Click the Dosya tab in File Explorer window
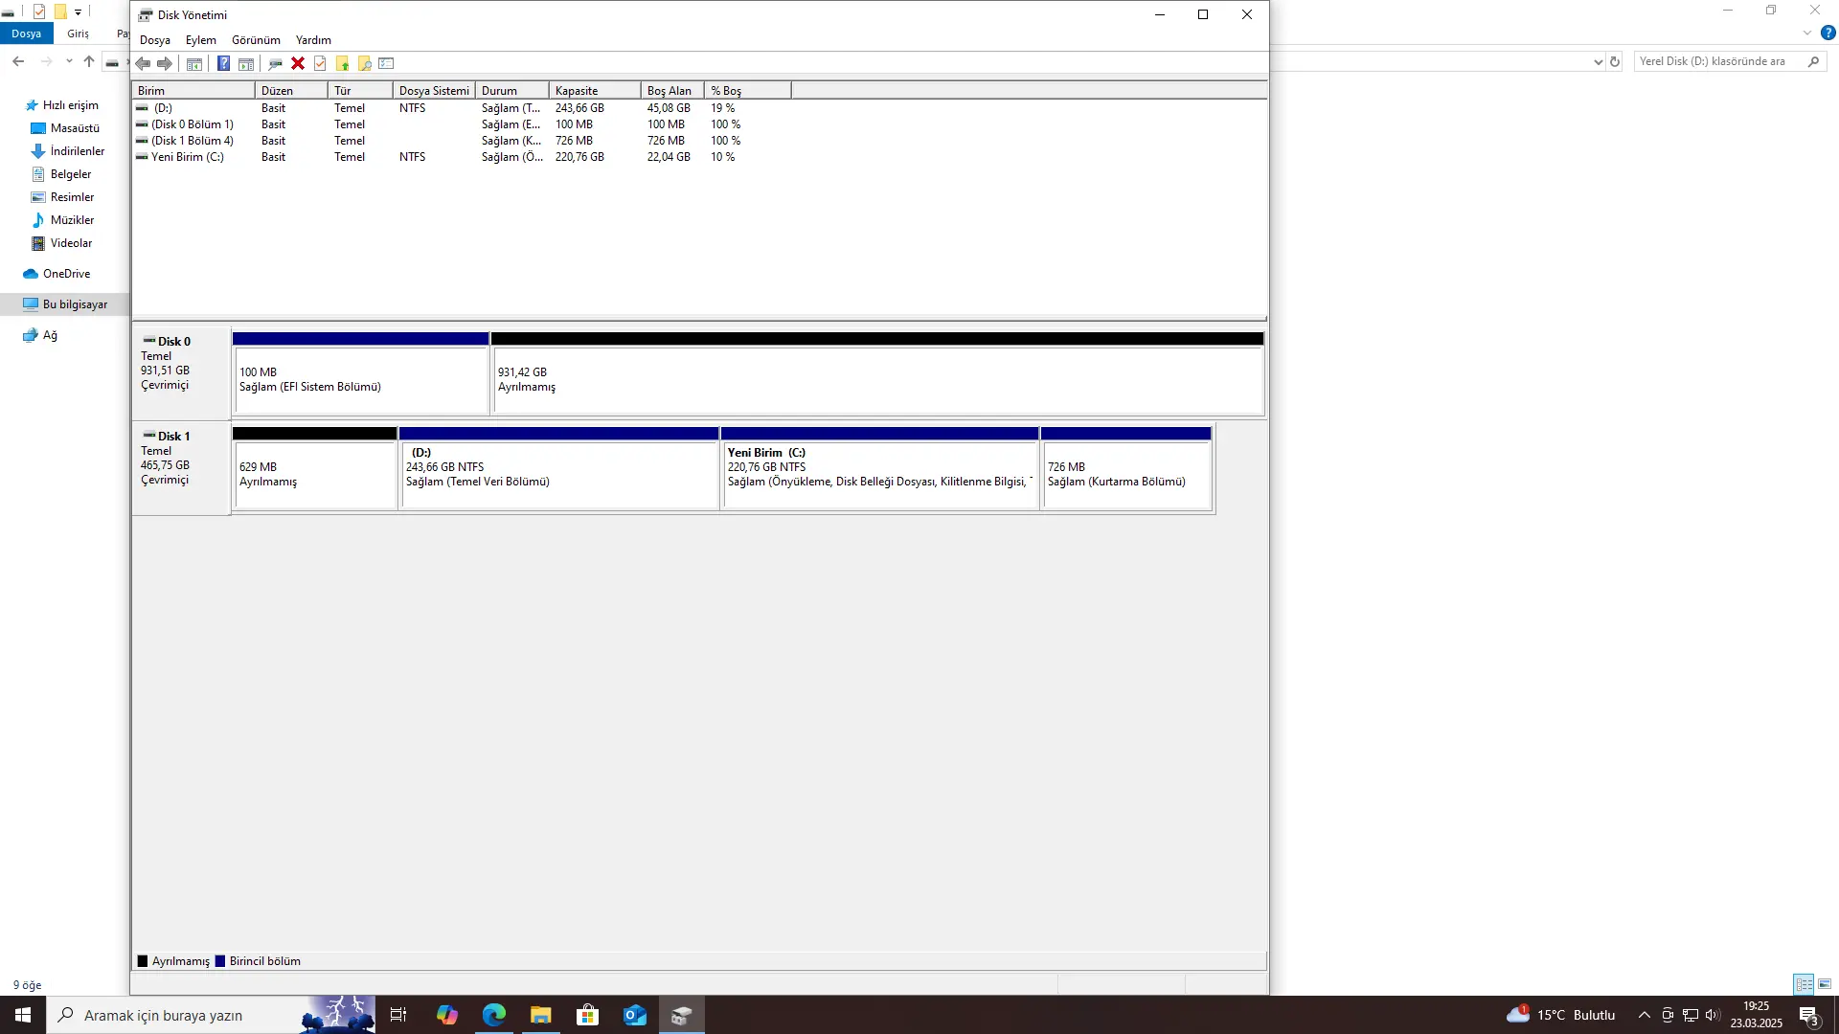Viewport: 1839px width, 1034px height. click(x=27, y=34)
